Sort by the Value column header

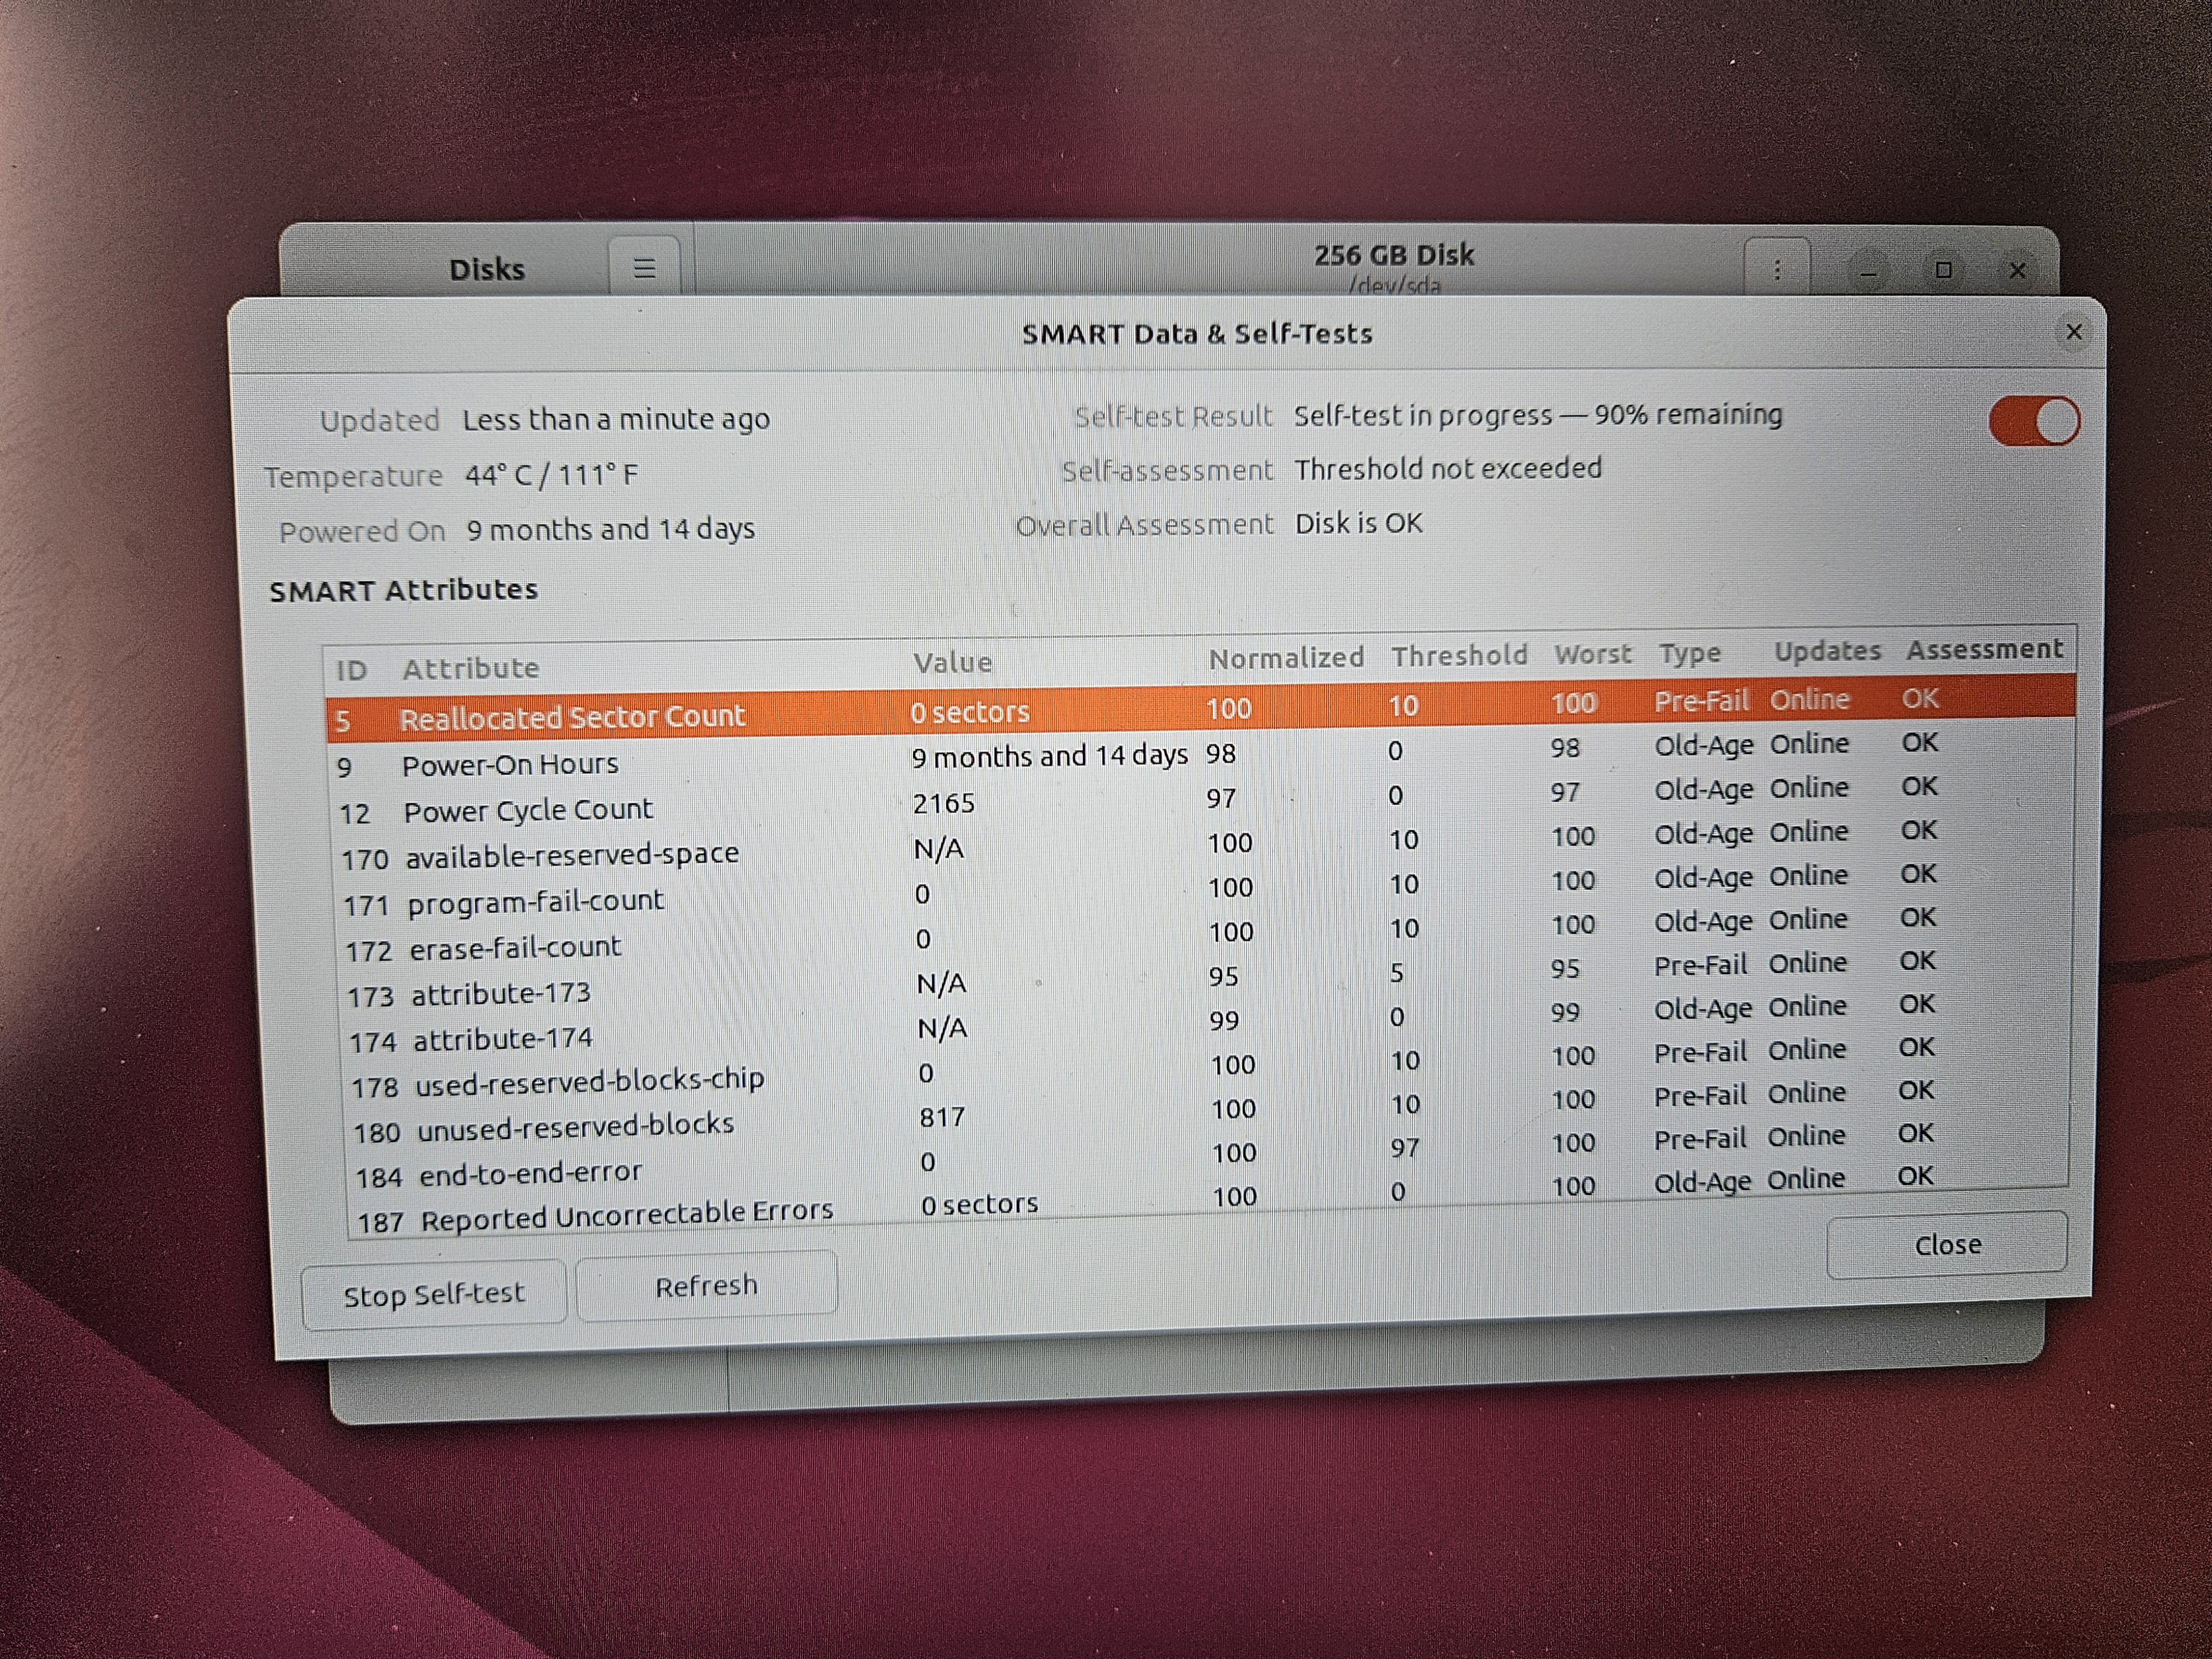coord(952,662)
